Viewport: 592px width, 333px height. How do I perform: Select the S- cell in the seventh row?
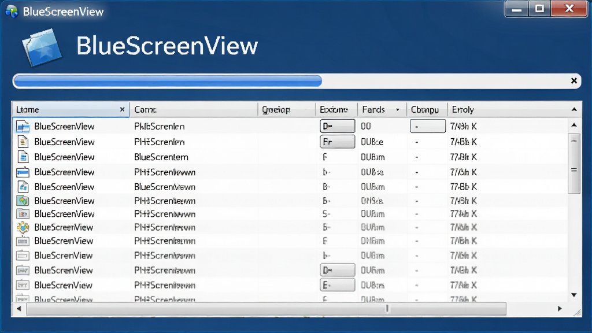(326, 214)
